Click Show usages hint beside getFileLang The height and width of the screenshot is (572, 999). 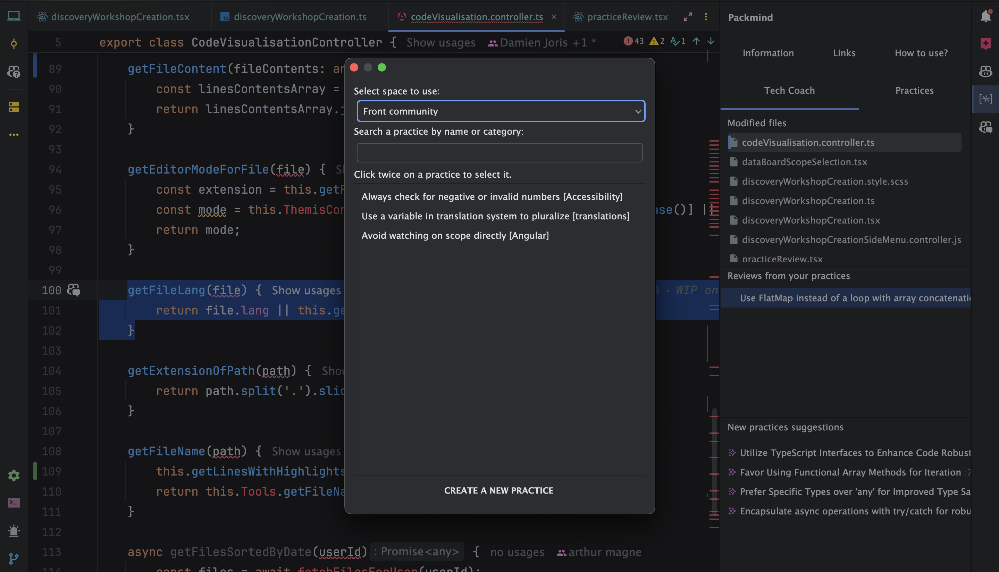point(306,290)
